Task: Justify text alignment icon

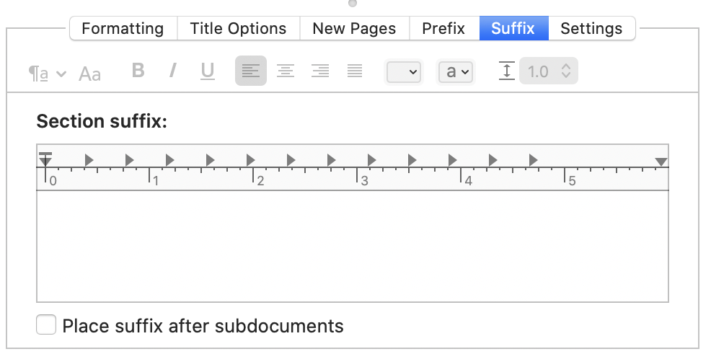Action: point(355,71)
